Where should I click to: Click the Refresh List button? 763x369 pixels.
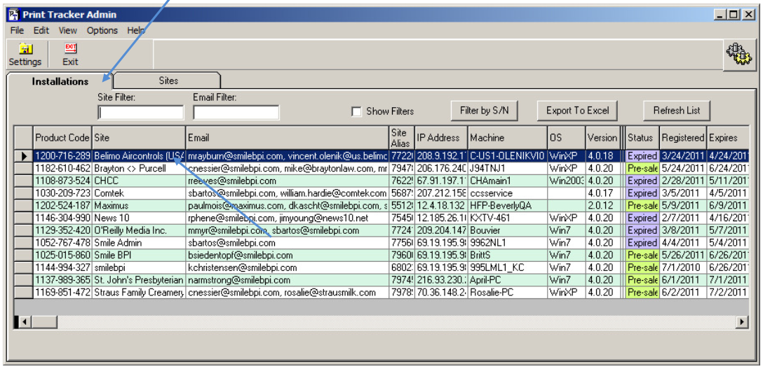pyautogui.click(x=676, y=111)
